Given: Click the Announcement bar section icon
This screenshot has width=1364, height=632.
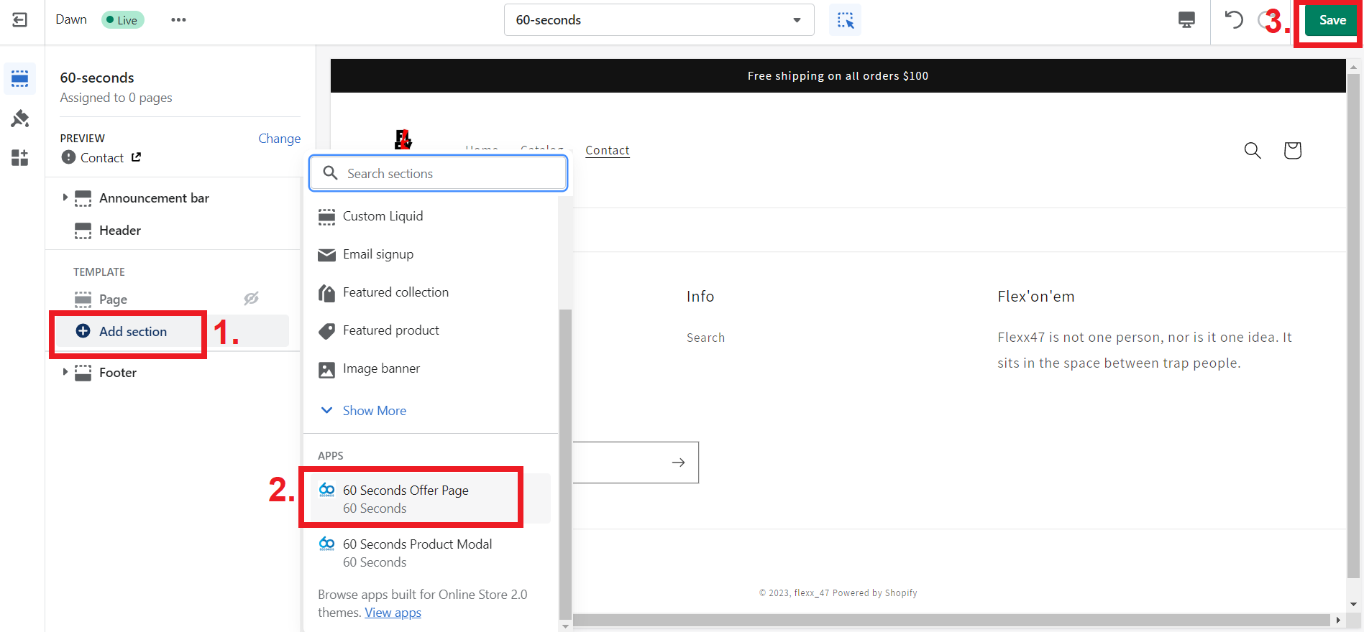Looking at the screenshot, I should pyautogui.click(x=83, y=198).
